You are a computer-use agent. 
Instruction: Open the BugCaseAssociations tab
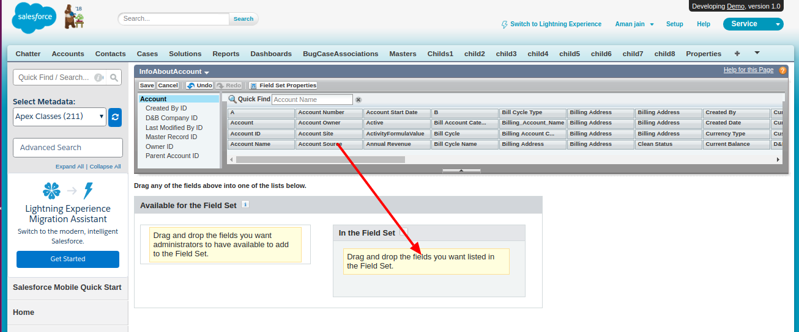pyautogui.click(x=340, y=54)
